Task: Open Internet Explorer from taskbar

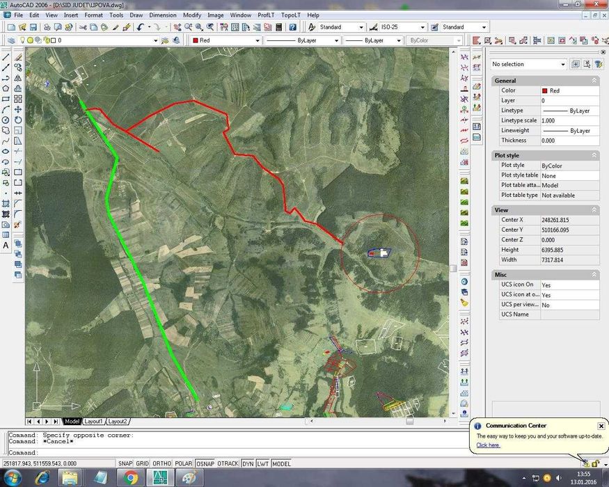Action: click(42, 477)
